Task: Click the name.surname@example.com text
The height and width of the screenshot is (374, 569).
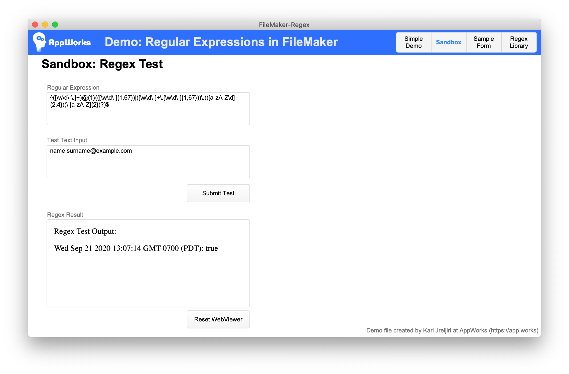Action: [x=91, y=151]
